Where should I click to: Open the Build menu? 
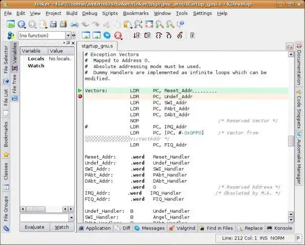pyautogui.click(x=72, y=13)
